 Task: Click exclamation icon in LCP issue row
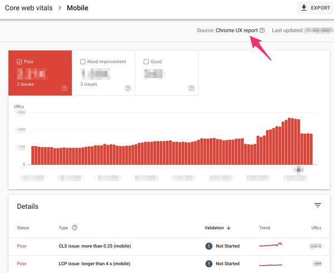tap(209, 264)
